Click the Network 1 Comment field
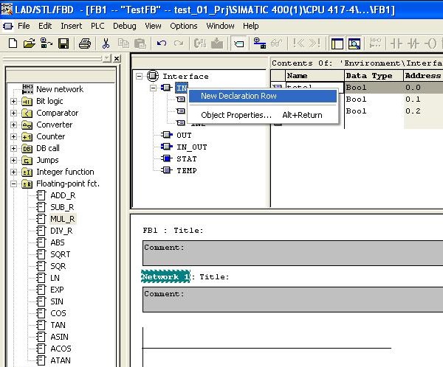Viewport: 443px width, 367px height. pos(292,299)
